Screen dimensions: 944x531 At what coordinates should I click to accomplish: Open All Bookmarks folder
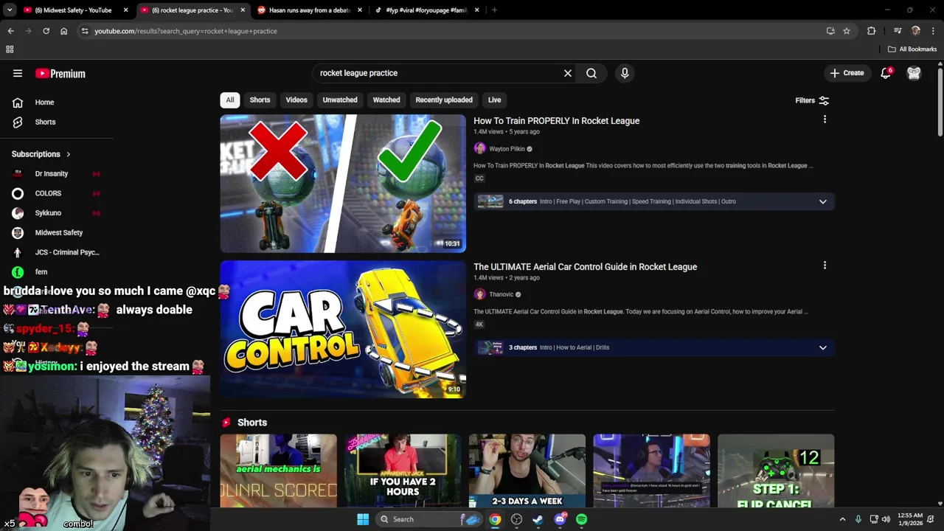pyautogui.click(x=912, y=49)
